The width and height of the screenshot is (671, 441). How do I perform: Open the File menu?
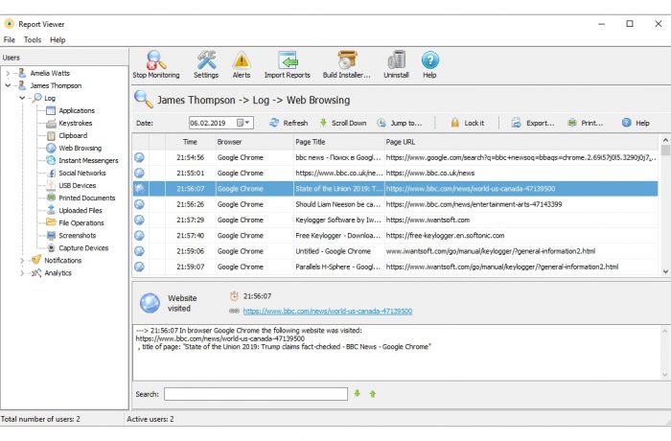(x=10, y=40)
